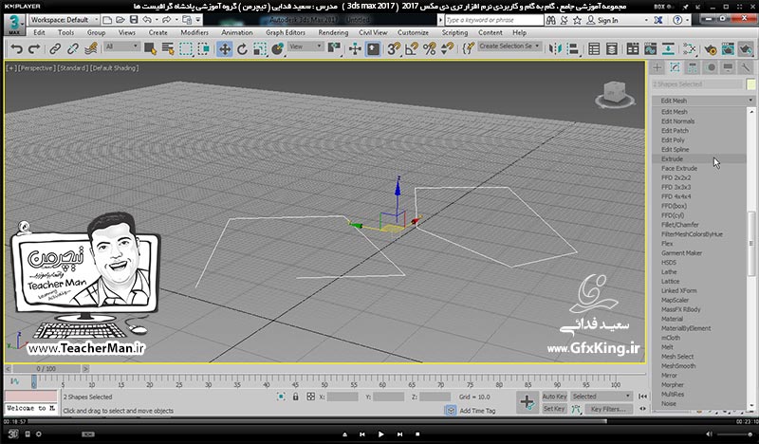The width and height of the screenshot is (759, 444).
Task: Toggle the 3D Snaps button
Action: click(x=394, y=48)
